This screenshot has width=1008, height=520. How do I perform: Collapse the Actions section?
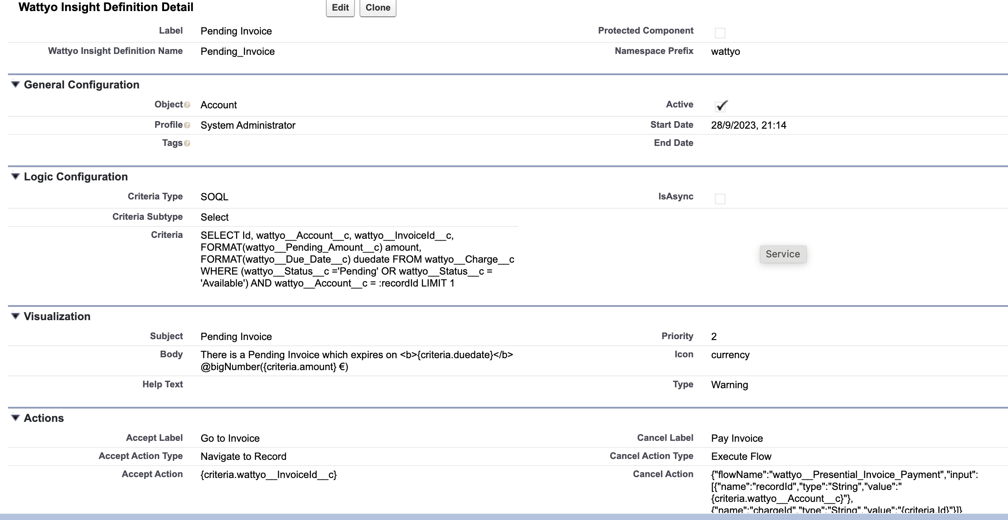coord(15,418)
